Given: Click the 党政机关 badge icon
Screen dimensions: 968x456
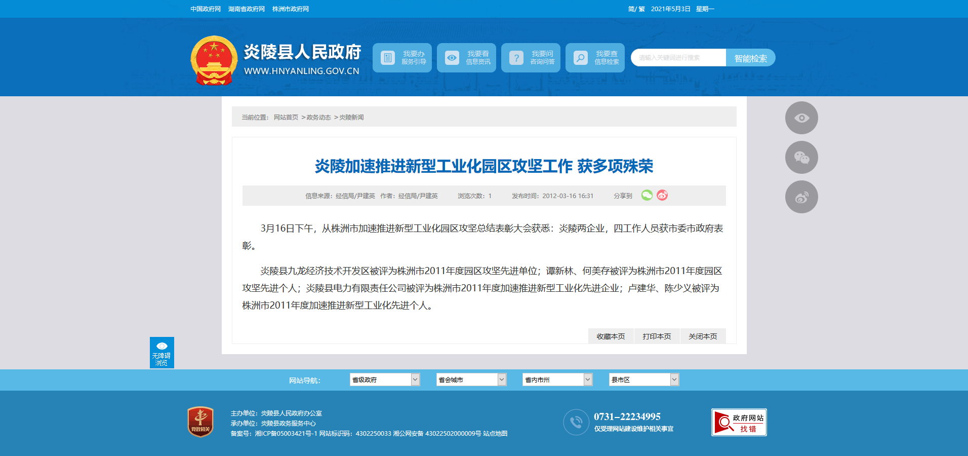Looking at the screenshot, I should [200, 422].
